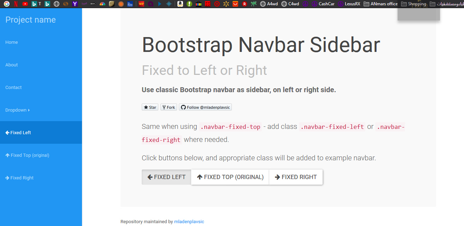Open the mladenplavsic maintainer link
Viewport: 464px width, 226px height.
point(189,221)
